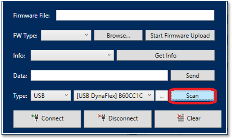This screenshot has width=232, height=139.
Task: Open the Type dropdown showing USB
Action: tap(51, 96)
